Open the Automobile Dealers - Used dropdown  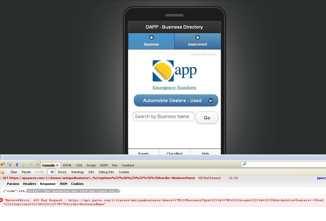(176, 100)
